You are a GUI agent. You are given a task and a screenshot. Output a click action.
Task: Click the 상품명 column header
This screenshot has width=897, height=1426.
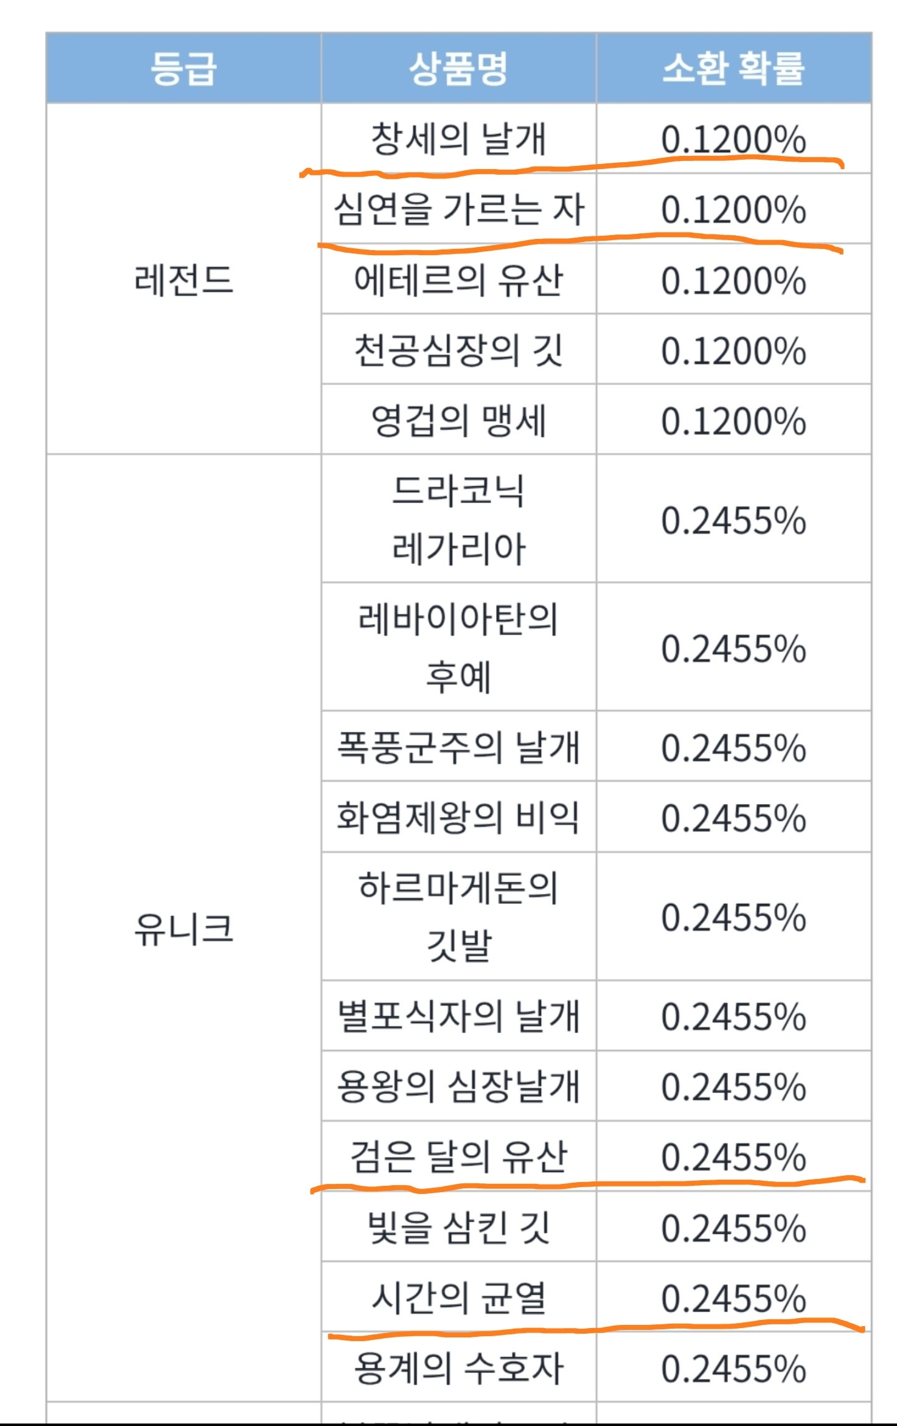pos(458,69)
